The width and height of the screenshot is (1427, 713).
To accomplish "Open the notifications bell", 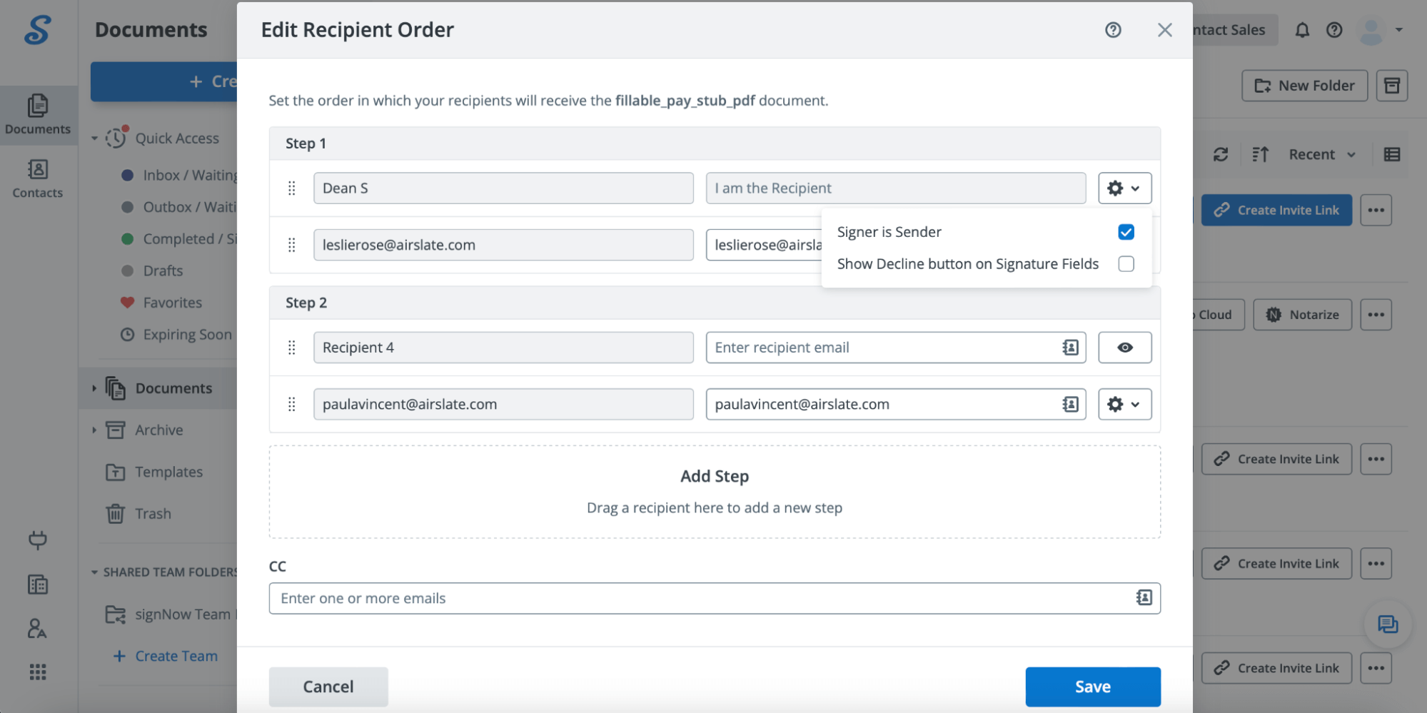I will (x=1302, y=30).
